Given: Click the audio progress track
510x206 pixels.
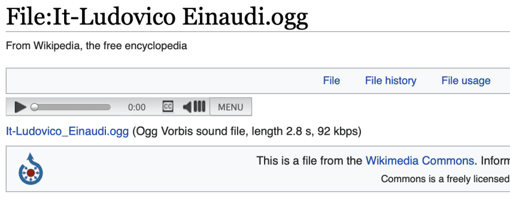Looking at the screenshot, I should tap(71, 107).
